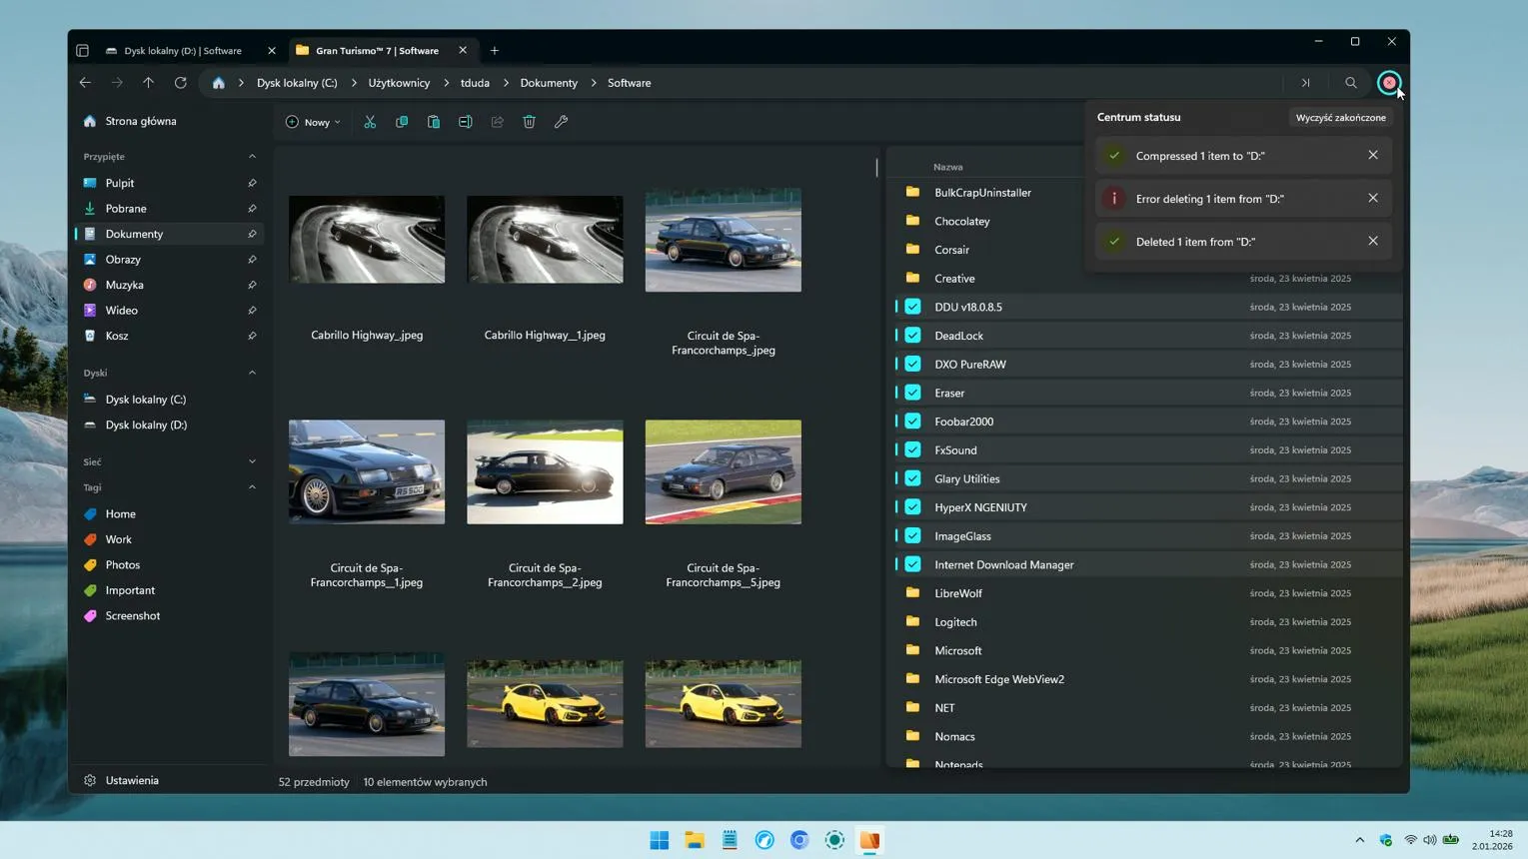Uncheck the DDU v18.0.8.5 checkbox
Image resolution: width=1528 pixels, height=859 pixels.
(913, 307)
